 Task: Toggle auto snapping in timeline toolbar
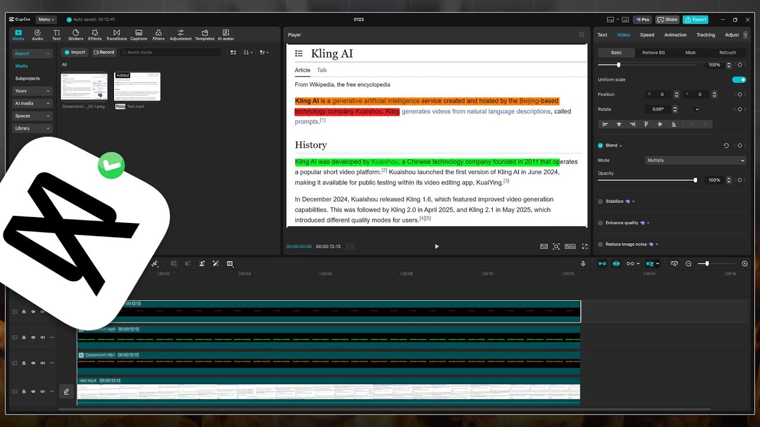pos(616,263)
